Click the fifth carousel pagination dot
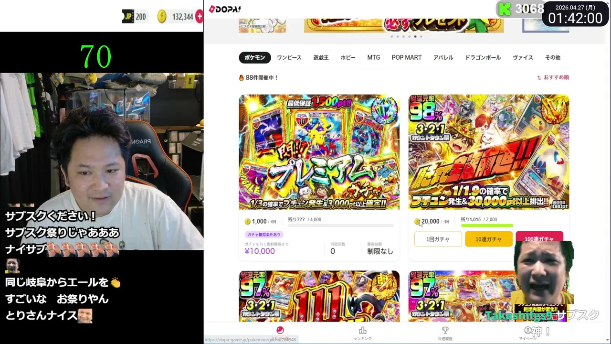The image size is (611, 344). point(415,36)
